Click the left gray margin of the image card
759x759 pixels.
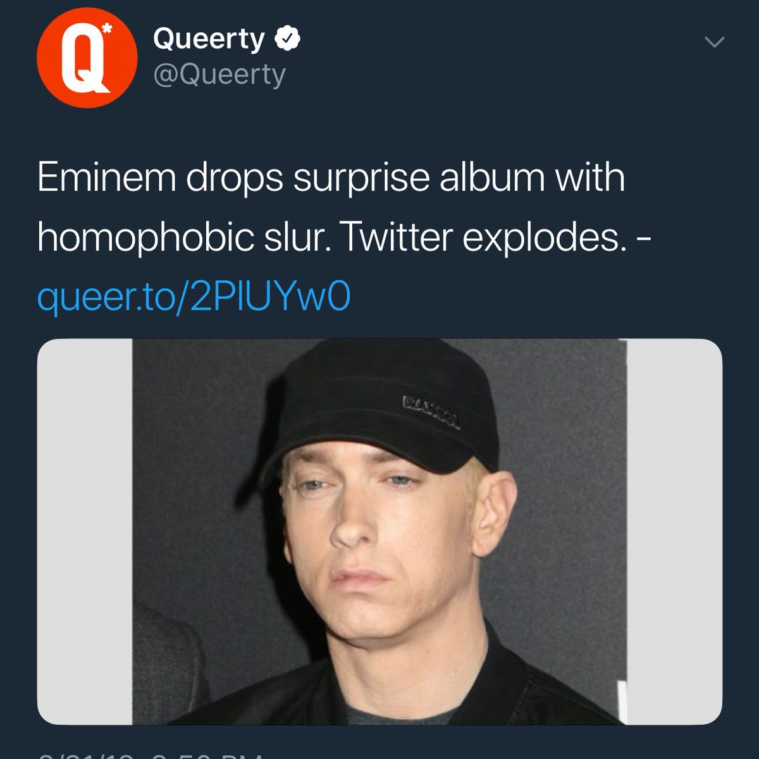click(85, 532)
